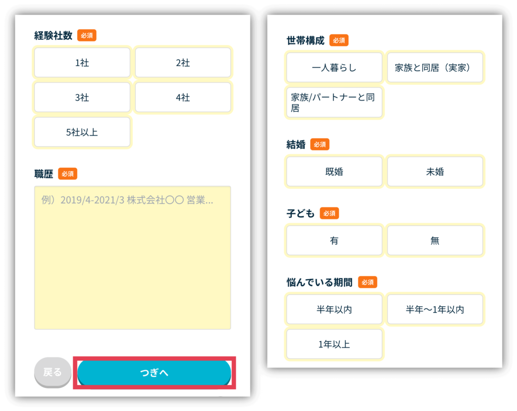
Task: Click the 結婚 heading label
Action: pos(296,145)
